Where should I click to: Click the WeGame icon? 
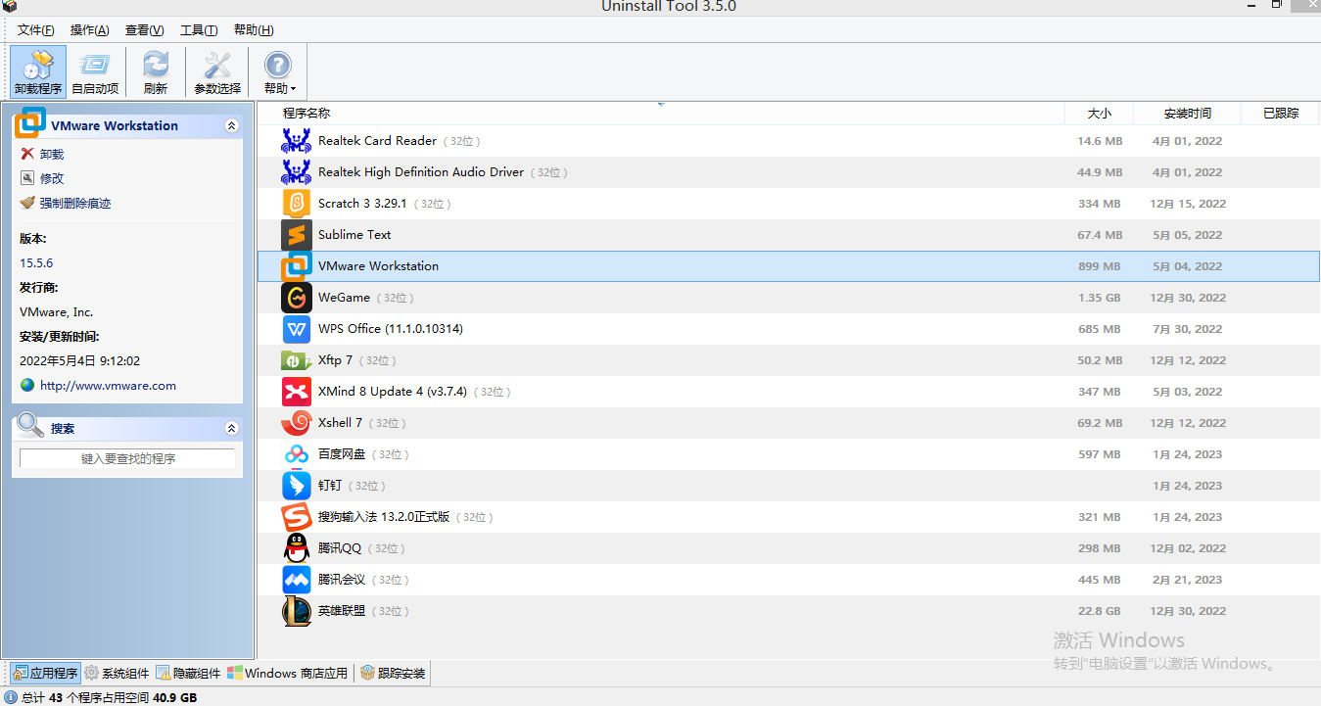pyautogui.click(x=297, y=298)
